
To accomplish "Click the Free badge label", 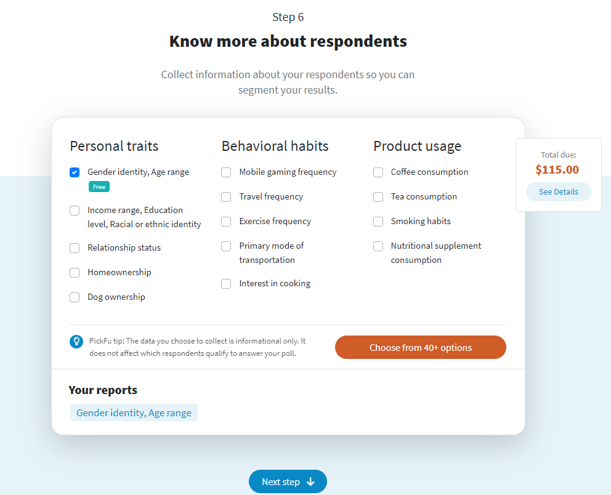I will pos(99,187).
